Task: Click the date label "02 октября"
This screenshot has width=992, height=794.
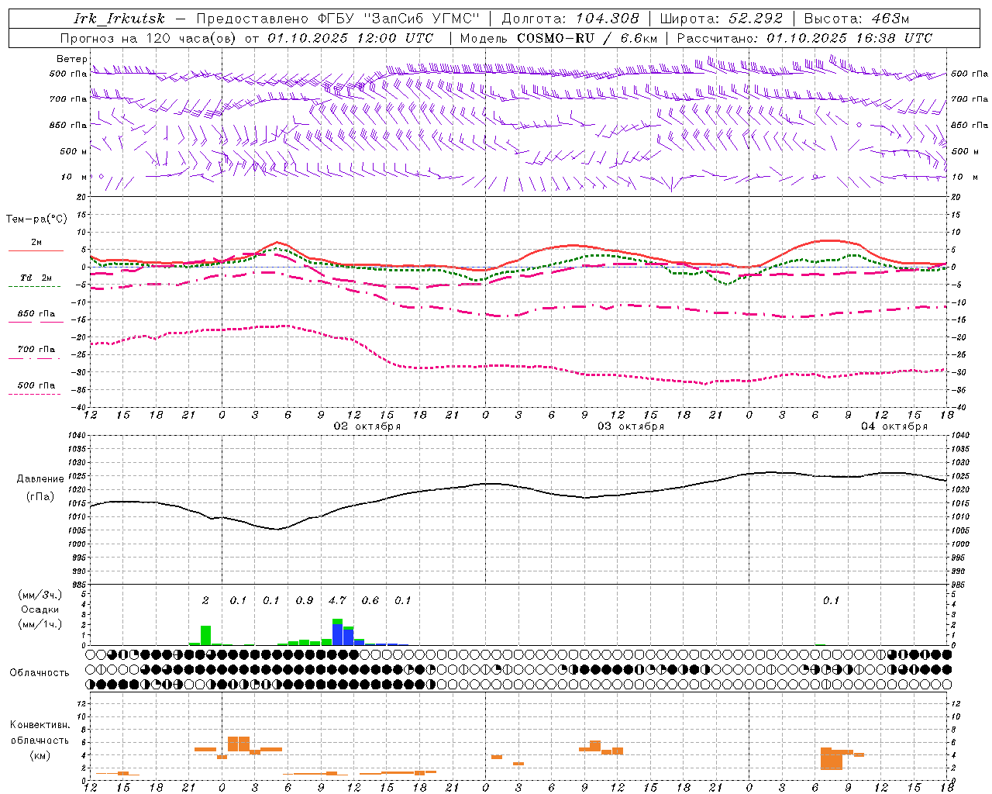Action: click(367, 426)
